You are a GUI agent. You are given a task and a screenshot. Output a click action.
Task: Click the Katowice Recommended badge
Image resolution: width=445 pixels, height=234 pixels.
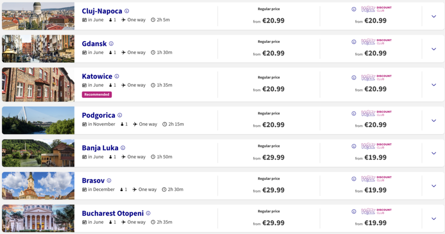click(97, 94)
